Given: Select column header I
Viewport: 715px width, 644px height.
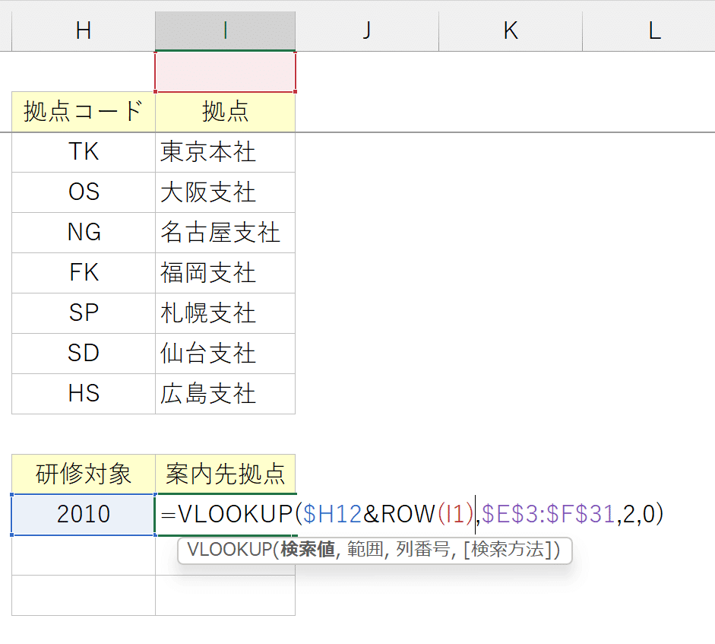Looking at the screenshot, I should 224,30.
